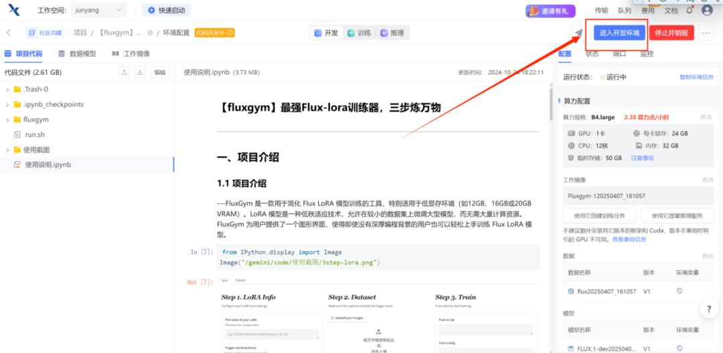
Task: Navigate to 项目 in breadcrumb
Action: [x=80, y=33]
